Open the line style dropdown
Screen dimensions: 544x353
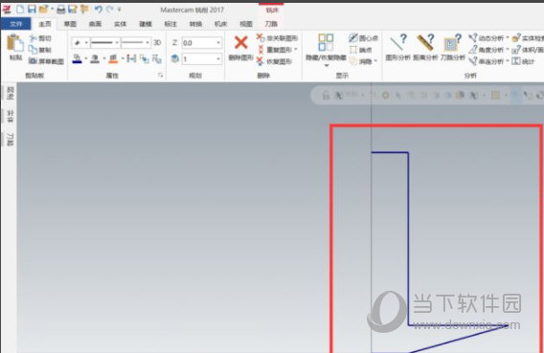point(117,43)
